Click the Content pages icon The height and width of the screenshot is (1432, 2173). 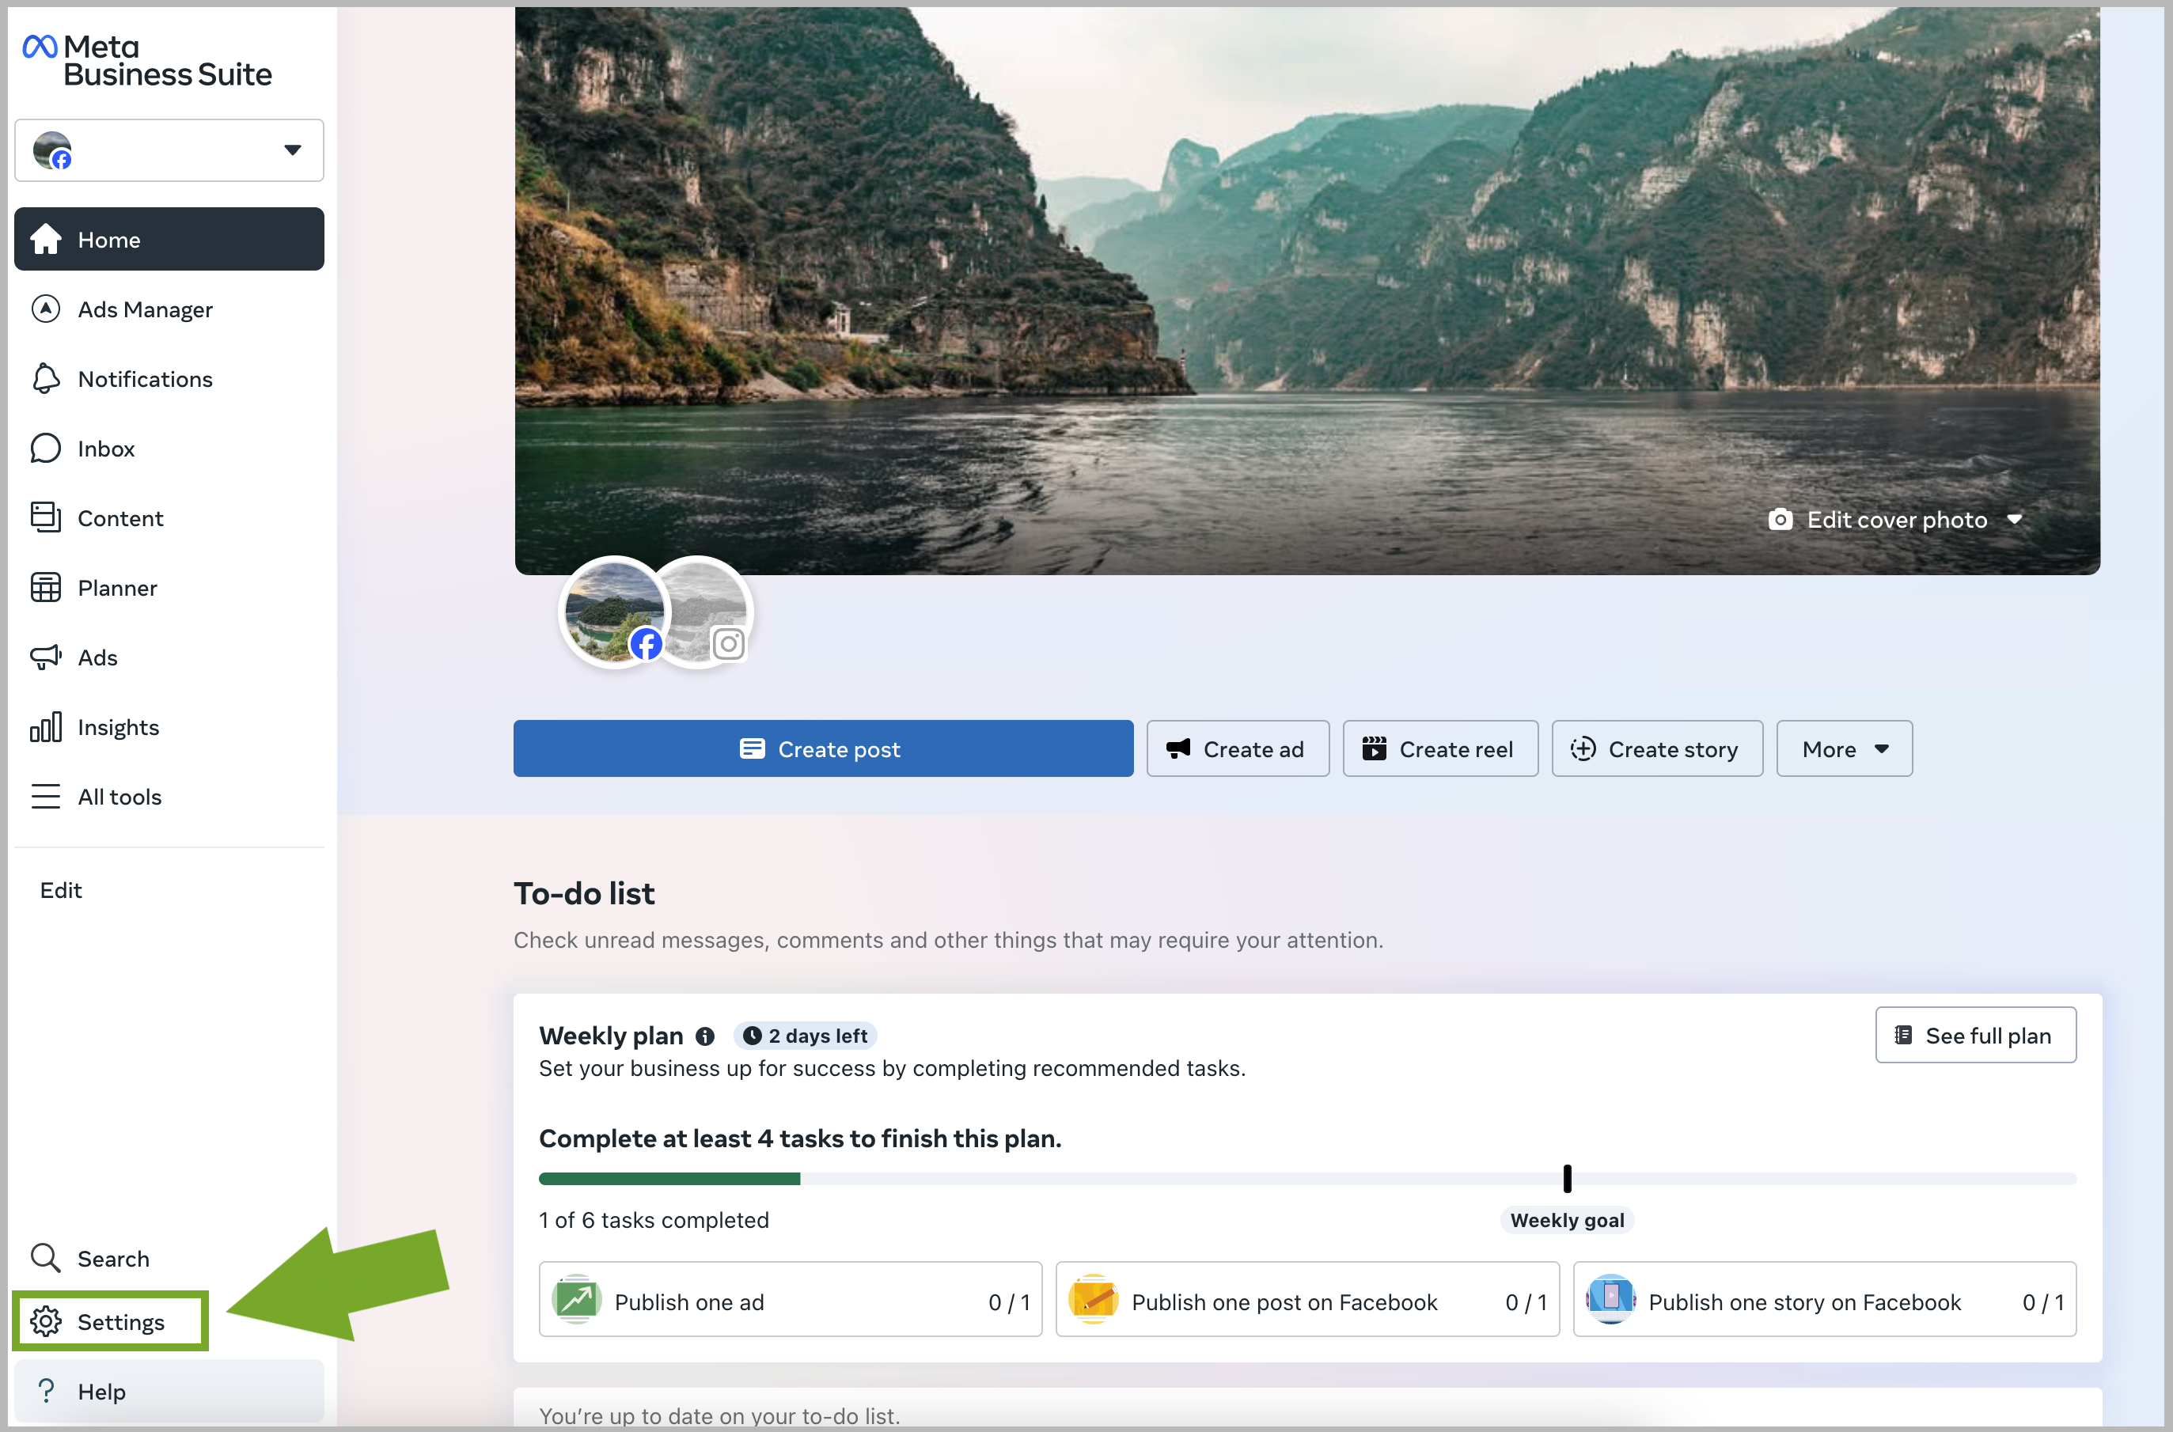coord(46,518)
